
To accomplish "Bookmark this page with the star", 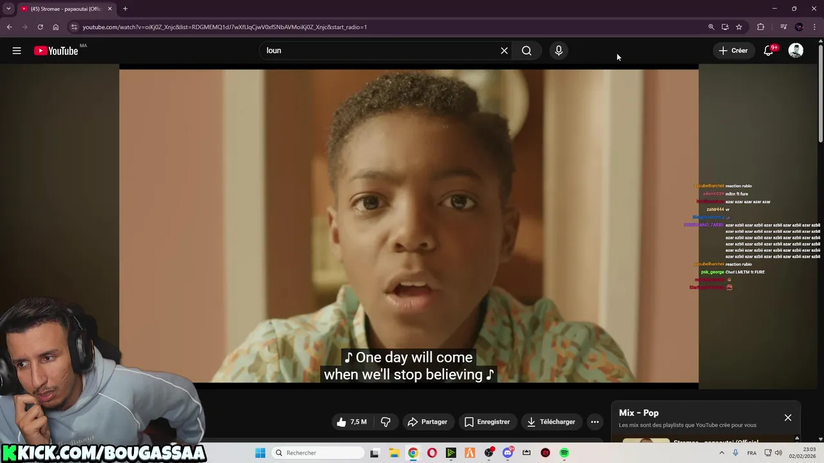I will (739, 27).
